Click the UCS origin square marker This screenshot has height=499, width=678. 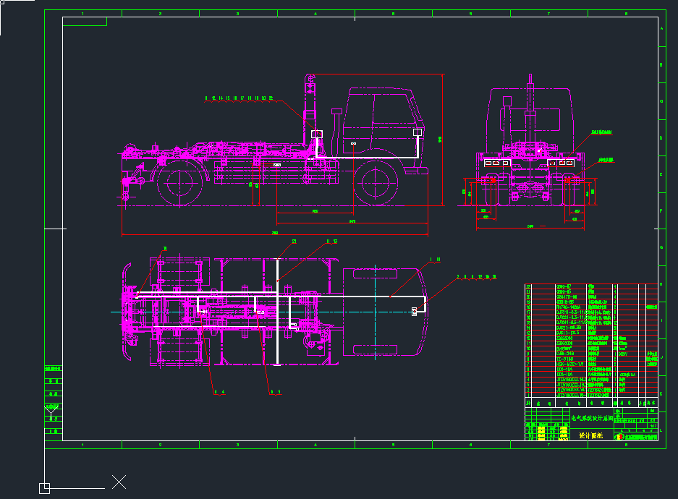(x=44, y=488)
